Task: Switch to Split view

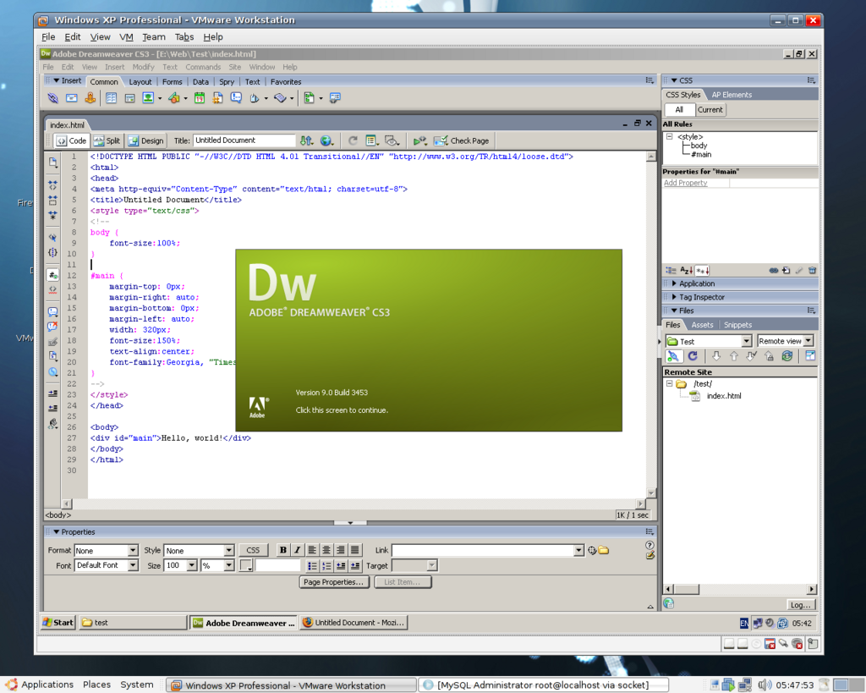Action: [x=107, y=140]
